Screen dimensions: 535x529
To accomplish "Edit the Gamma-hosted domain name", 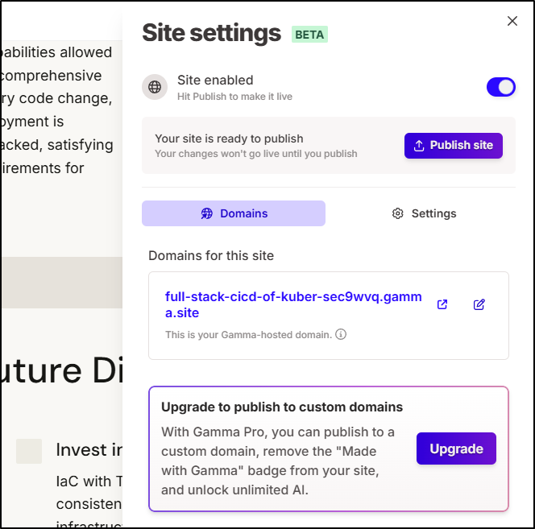I will pos(479,304).
